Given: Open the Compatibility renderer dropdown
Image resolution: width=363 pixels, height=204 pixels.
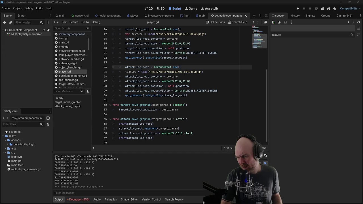Looking at the screenshot, I should 350,8.
